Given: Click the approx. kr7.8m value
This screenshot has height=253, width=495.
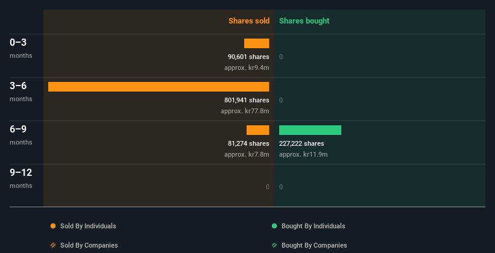Looking at the screenshot, I should point(247,154).
